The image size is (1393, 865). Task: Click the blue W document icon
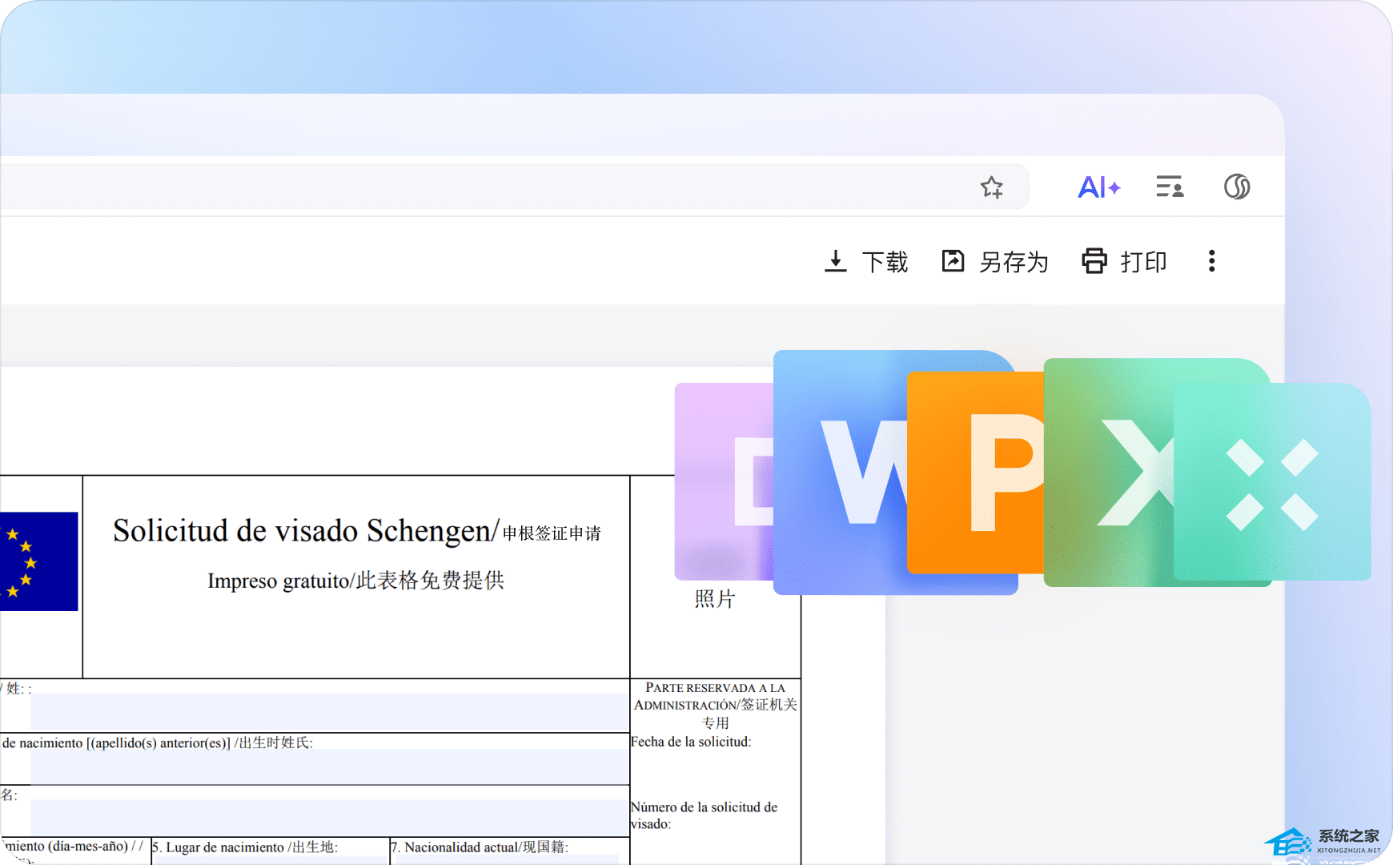841,473
